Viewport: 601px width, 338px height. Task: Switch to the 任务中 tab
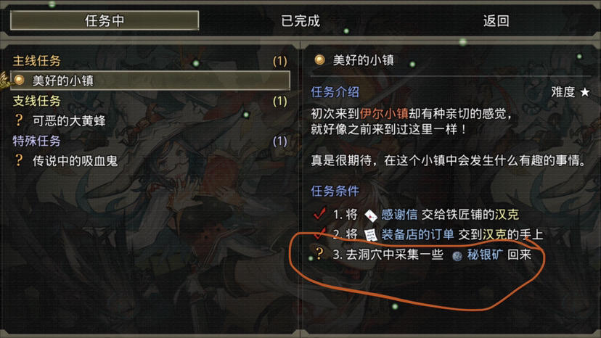[105, 20]
